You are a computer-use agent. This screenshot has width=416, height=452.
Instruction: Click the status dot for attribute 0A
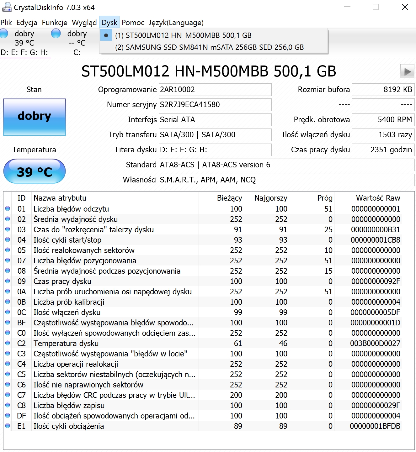click(x=8, y=291)
